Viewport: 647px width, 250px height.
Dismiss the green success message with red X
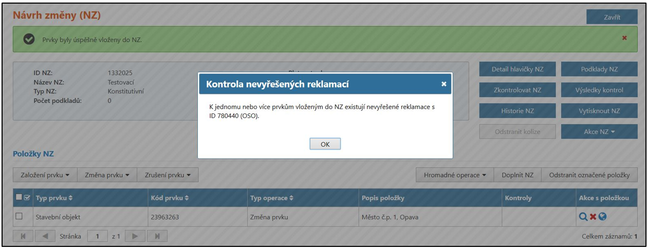(x=624, y=38)
